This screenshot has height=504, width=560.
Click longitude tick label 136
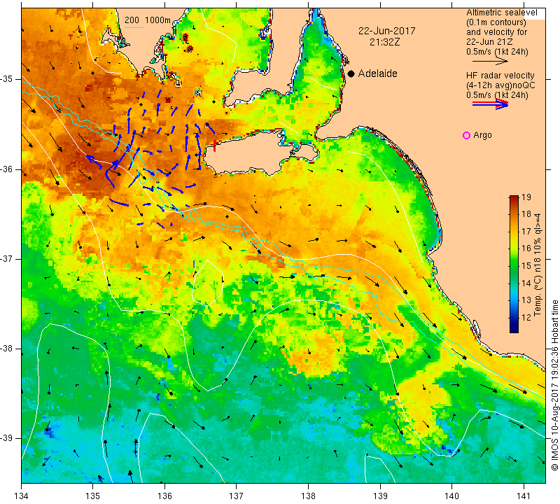tap(164, 496)
